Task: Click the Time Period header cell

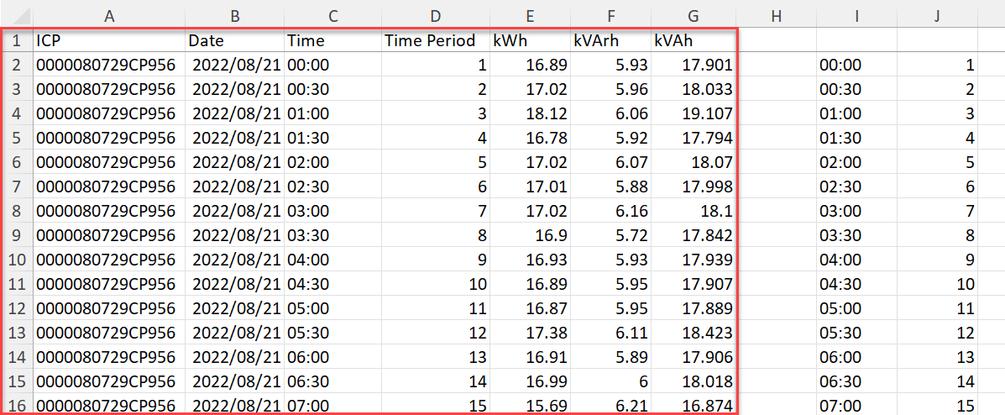Action: (x=430, y=40)
